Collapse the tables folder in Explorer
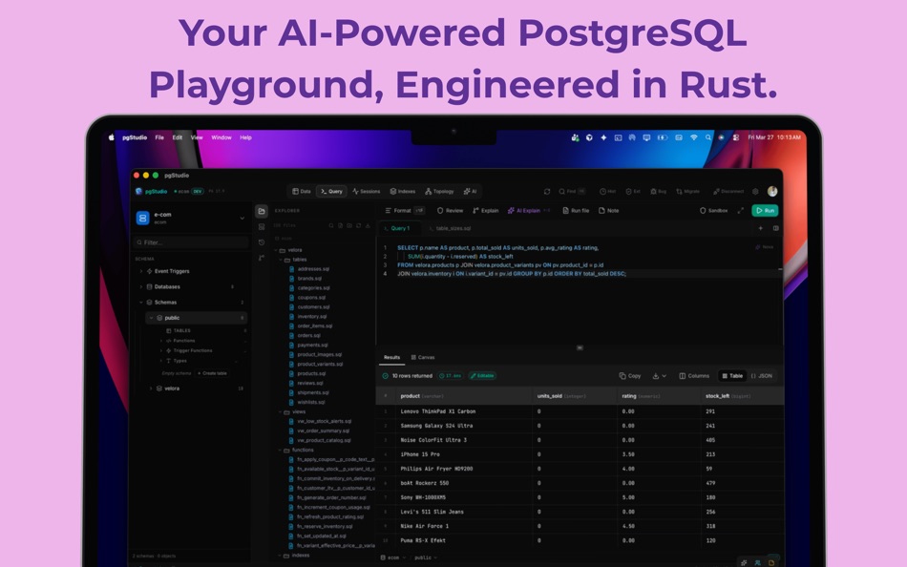This screenshot has width=907, height=567. point(280,260)
